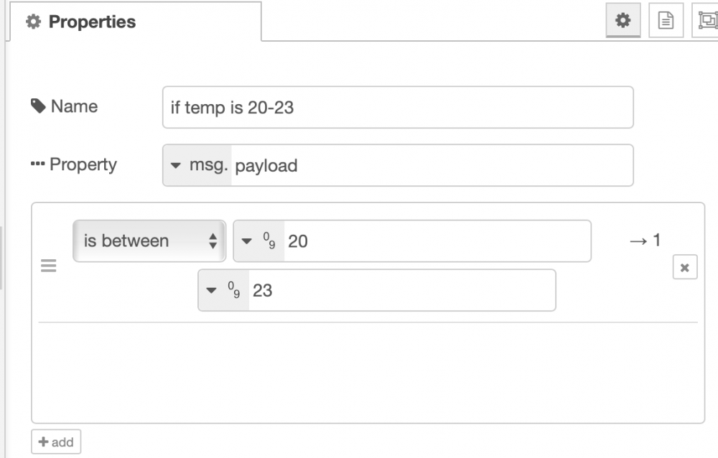The height and width of the screenshot is (458, 718).
Task: Click the tag icon beside Name
Action: 38,106
